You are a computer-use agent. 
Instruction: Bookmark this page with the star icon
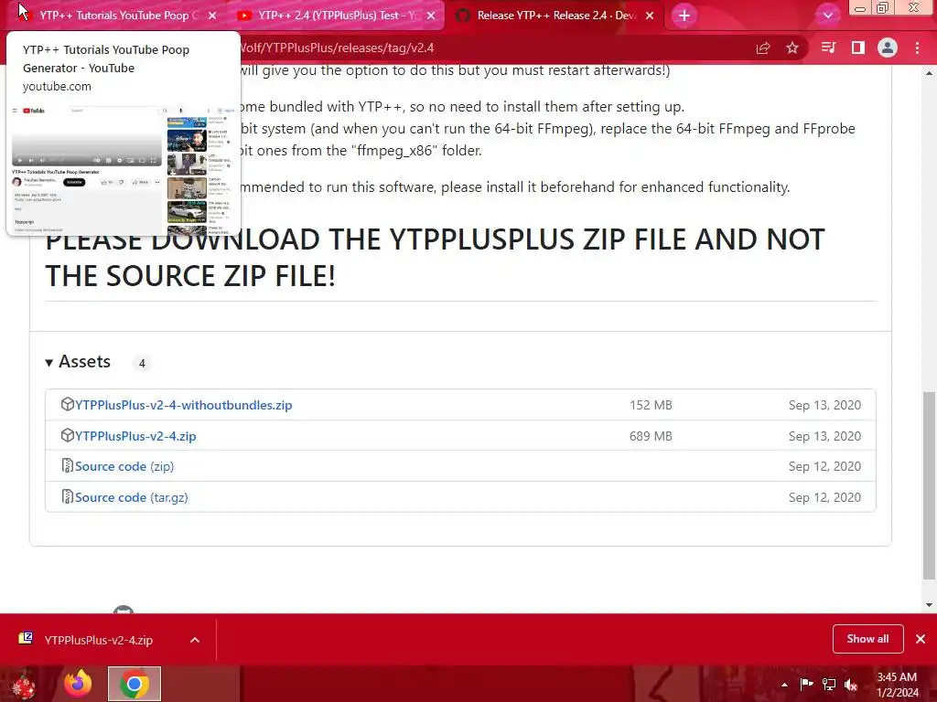coord(792,48)
